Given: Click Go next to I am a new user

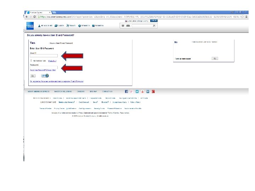Looking at the screenshot, I should pyautogui.click(x=215, y=59).
